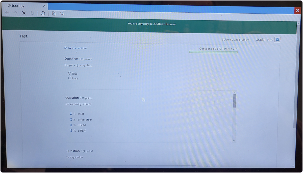This screenshot has width=303, height=173.
Task: Close LockDown Browser with the red X
Action: coord(297,11)
